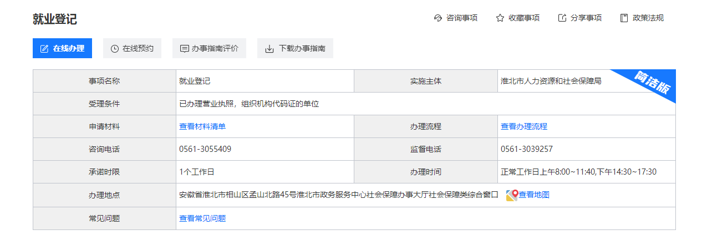Open 查看常见问题 link
This screenshot has width=702, height=245.
[x=202, y=218]
